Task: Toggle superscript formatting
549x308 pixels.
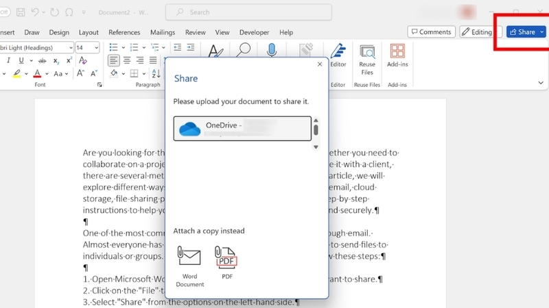Action: (69, 60)
